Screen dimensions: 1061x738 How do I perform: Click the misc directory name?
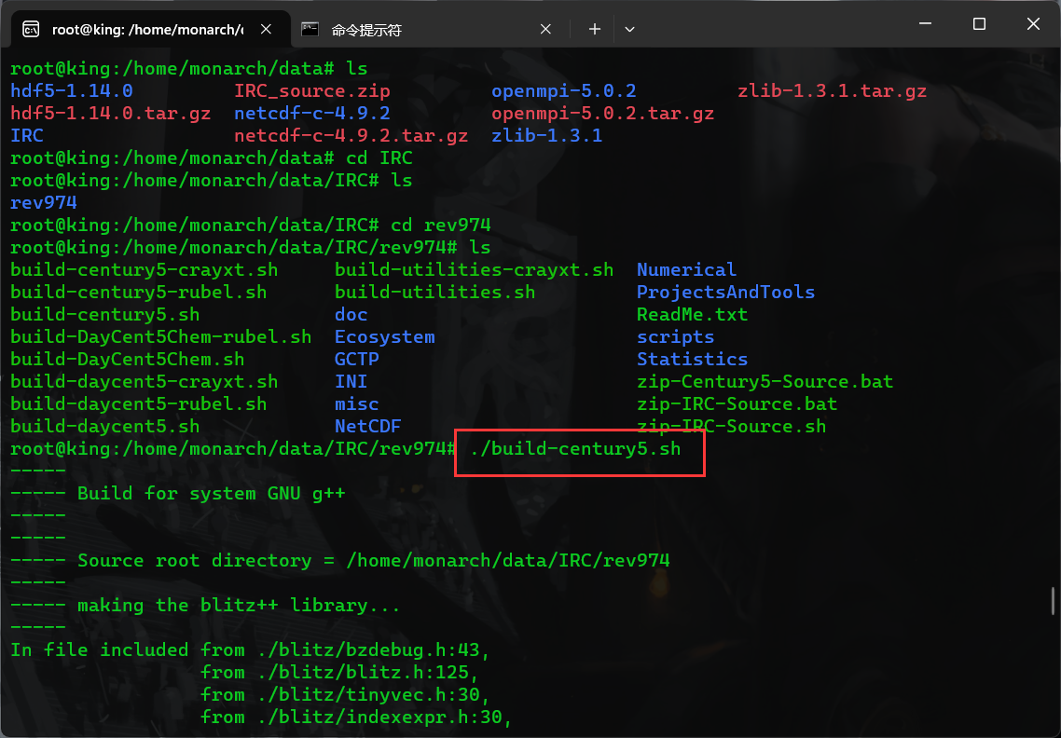pos(356,403)
